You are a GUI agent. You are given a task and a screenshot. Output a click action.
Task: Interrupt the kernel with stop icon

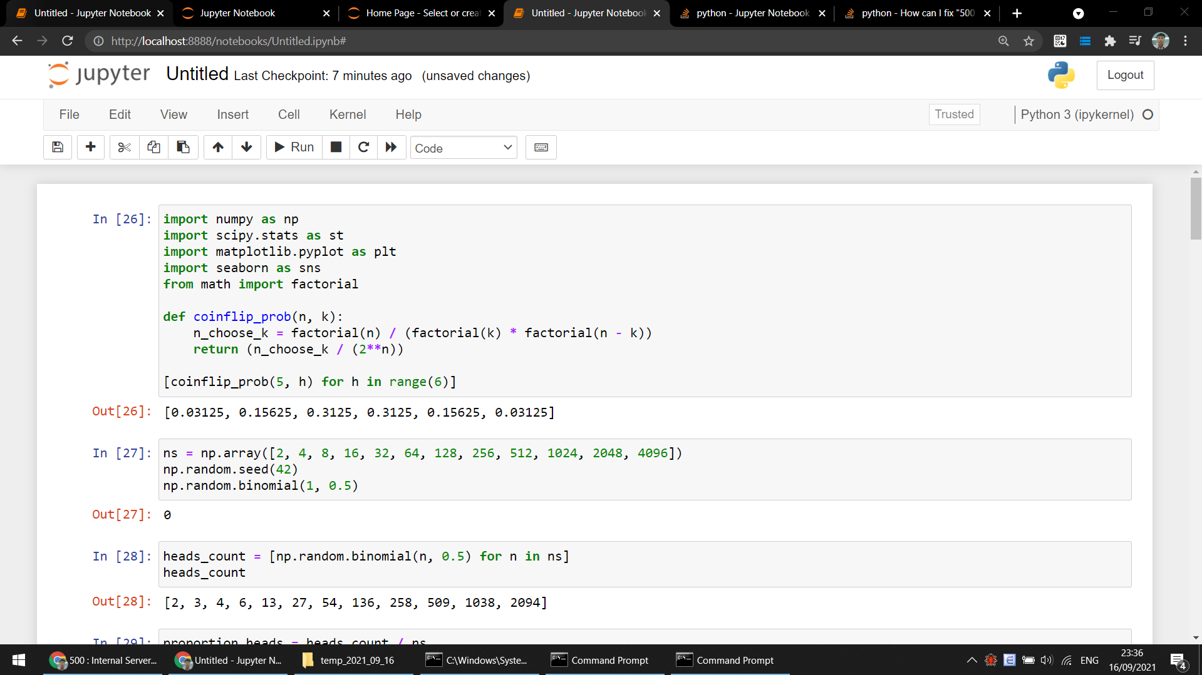coord(336,147)
